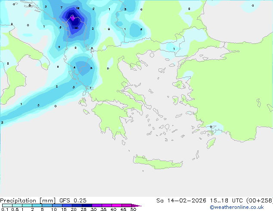Image resolution: width=273 pixels, height=211 pixels.
Task: Select the legend scale label "10"
Action: click(x=54, y=209)
